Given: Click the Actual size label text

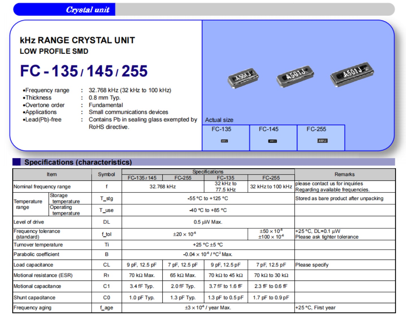Looking at the screenshot, I should pyautogui.click(x=219, y=120).
